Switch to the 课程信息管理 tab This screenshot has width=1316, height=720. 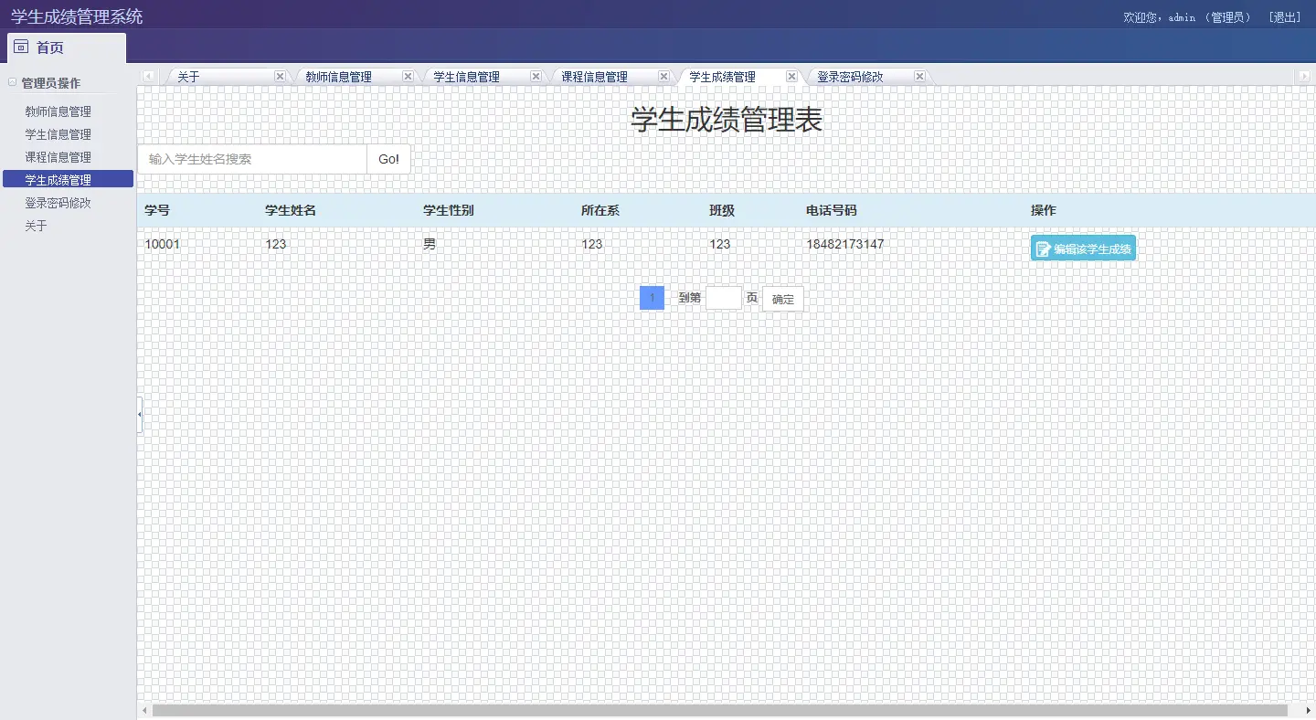tap(596, 76)
